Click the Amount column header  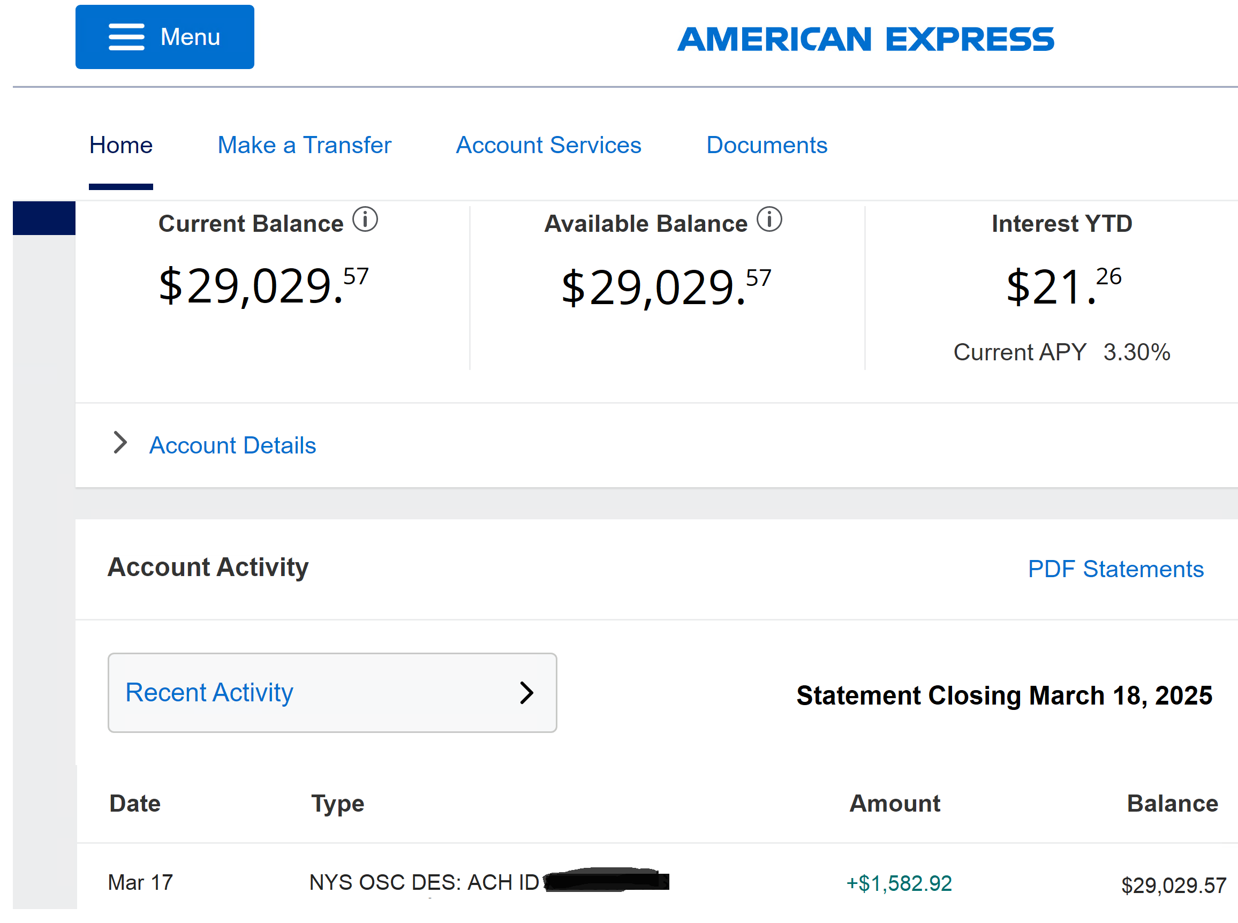[x=894, y=804]
